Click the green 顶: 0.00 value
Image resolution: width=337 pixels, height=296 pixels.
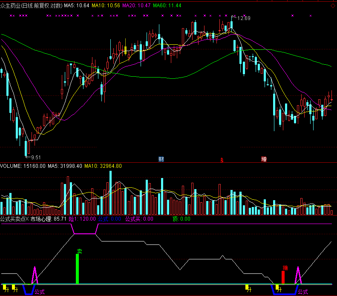click(181, 219)
